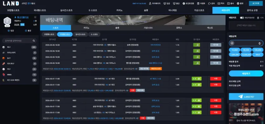
Task: Open the 출석 attendance calendar icon
Action: 229,3
